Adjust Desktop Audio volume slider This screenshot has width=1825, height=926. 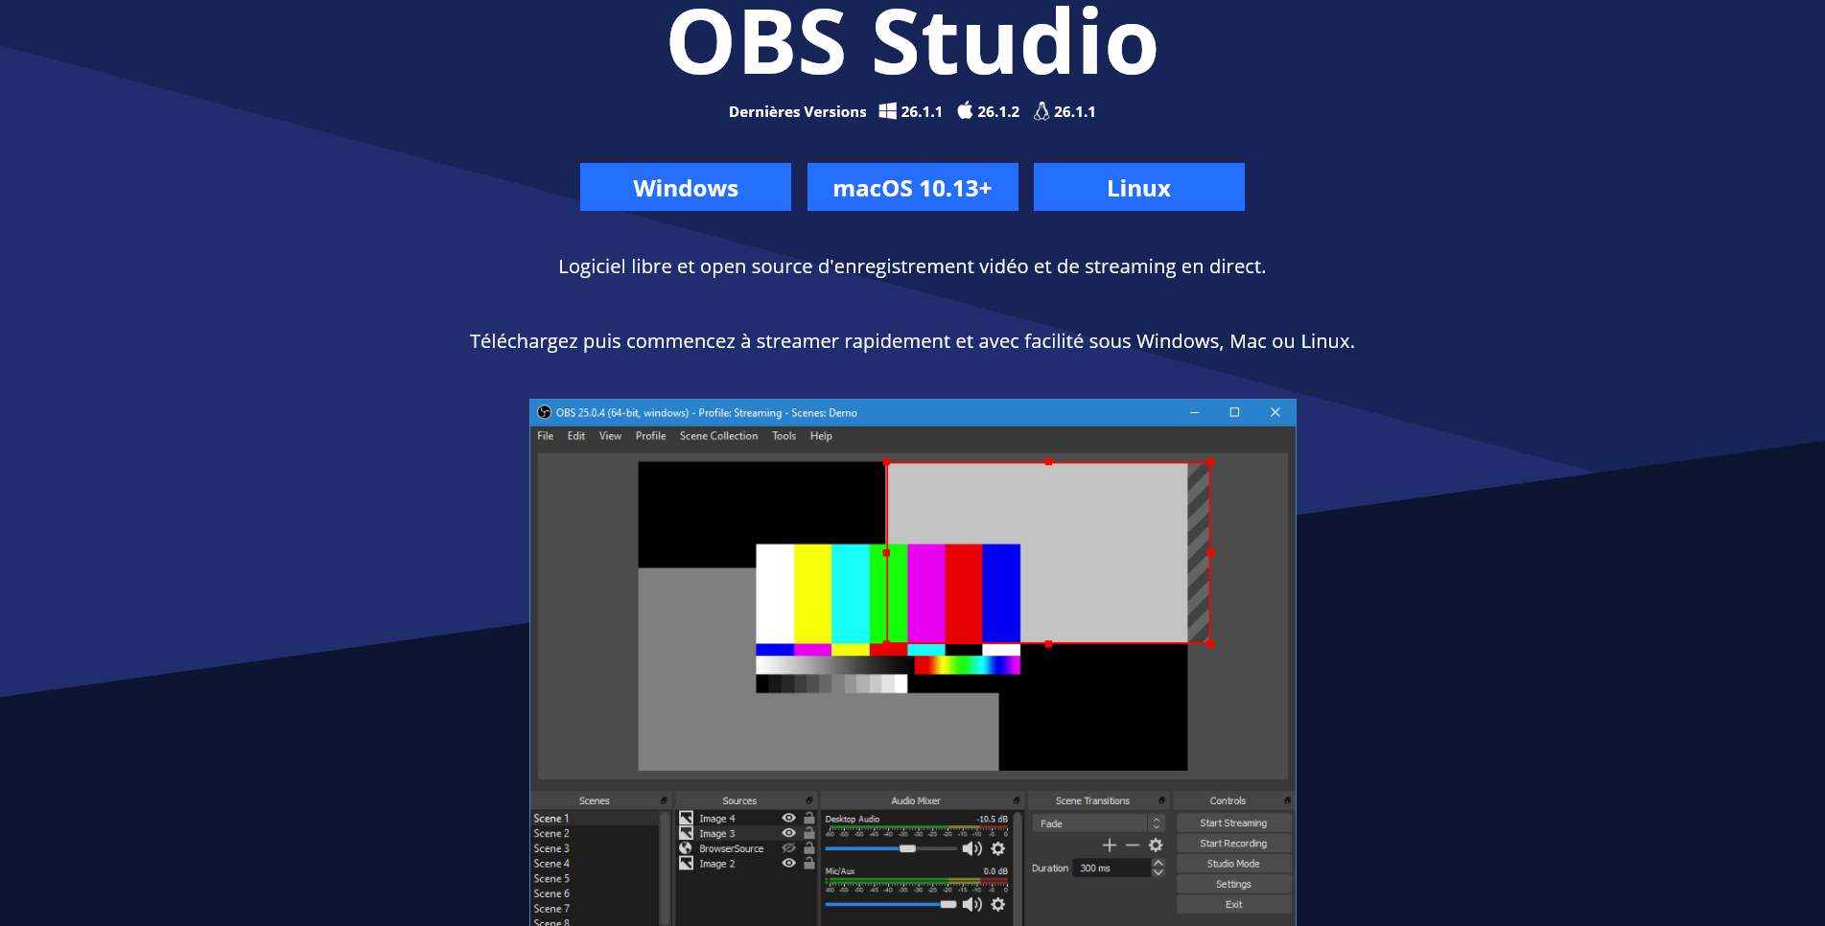891,848
